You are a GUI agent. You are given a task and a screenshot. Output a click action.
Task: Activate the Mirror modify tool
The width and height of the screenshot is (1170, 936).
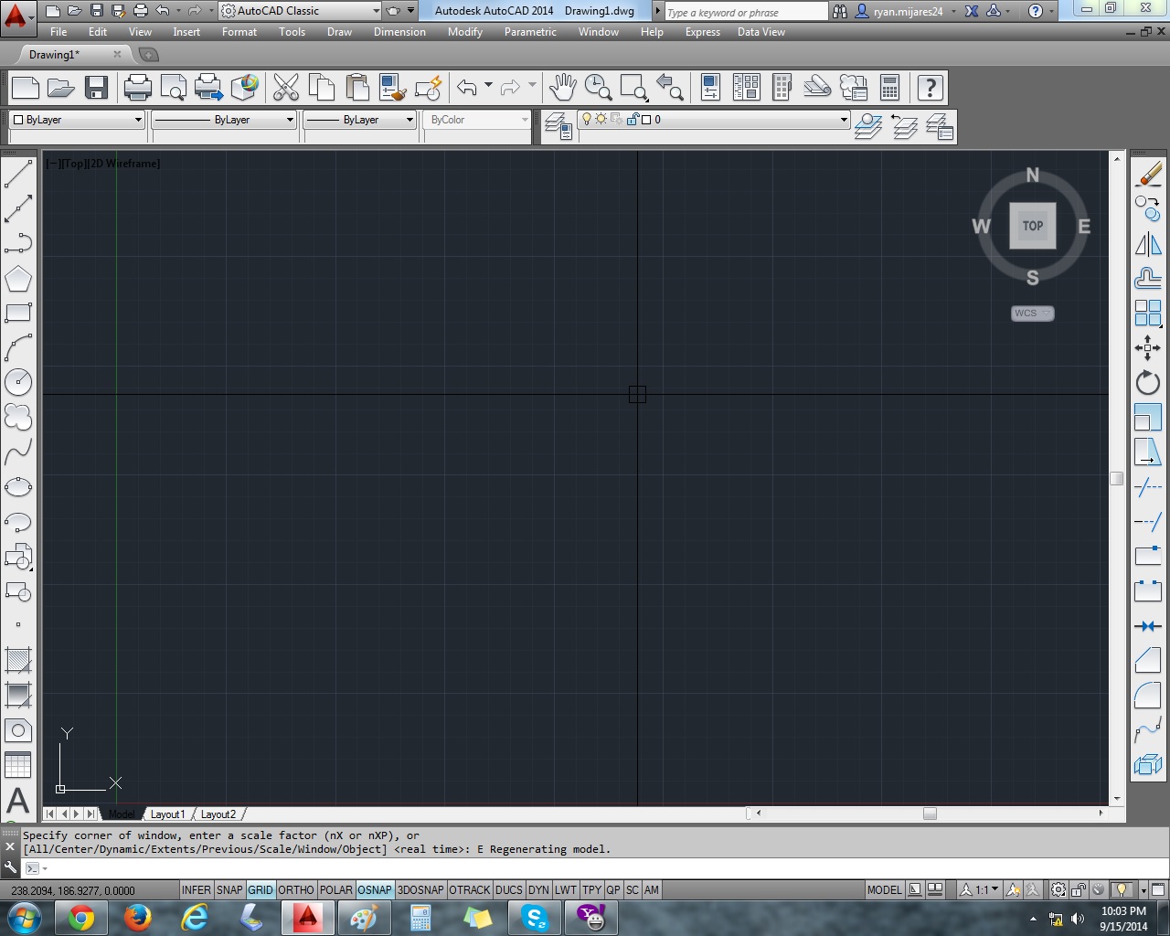(x=1148, y=244)
